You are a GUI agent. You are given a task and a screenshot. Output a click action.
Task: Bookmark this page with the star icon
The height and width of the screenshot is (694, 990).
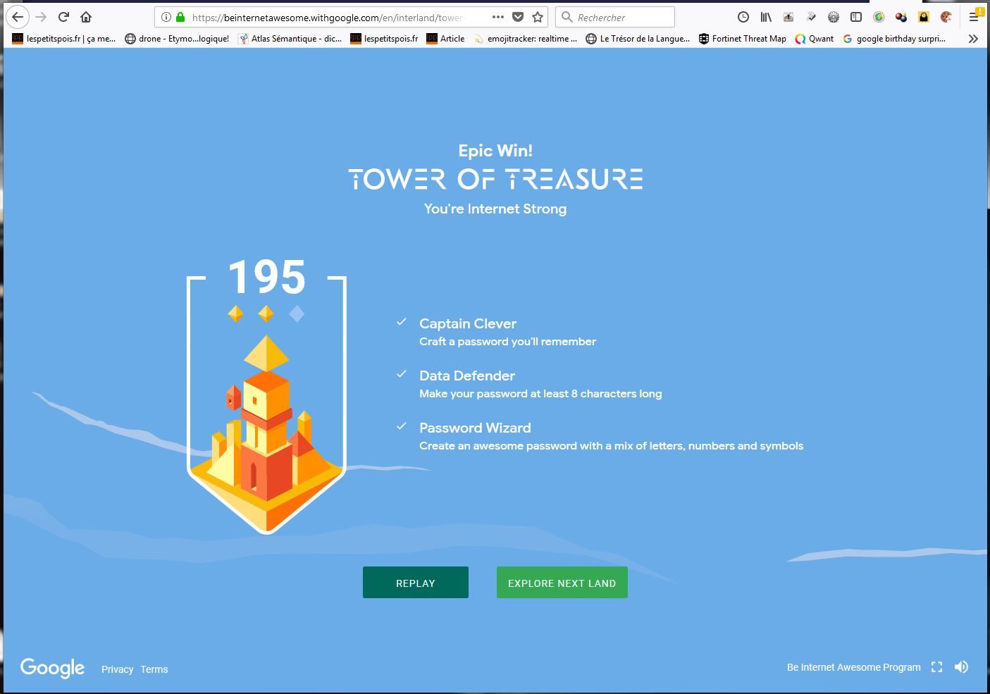538,17
